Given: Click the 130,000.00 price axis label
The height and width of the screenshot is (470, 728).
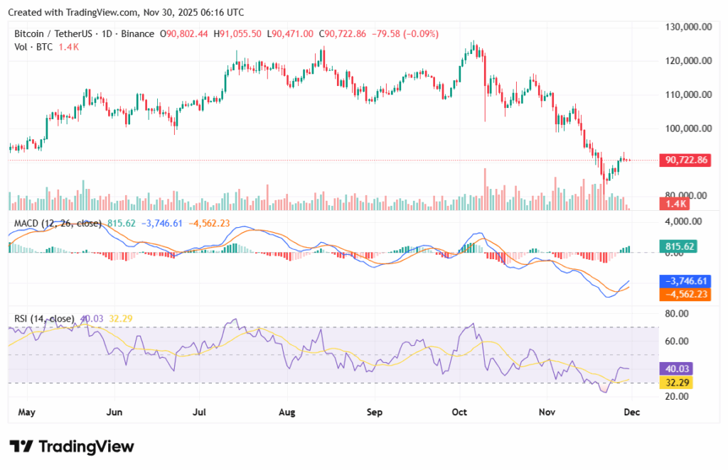Looking at the screenshot, I should click(x=685, y=27).
